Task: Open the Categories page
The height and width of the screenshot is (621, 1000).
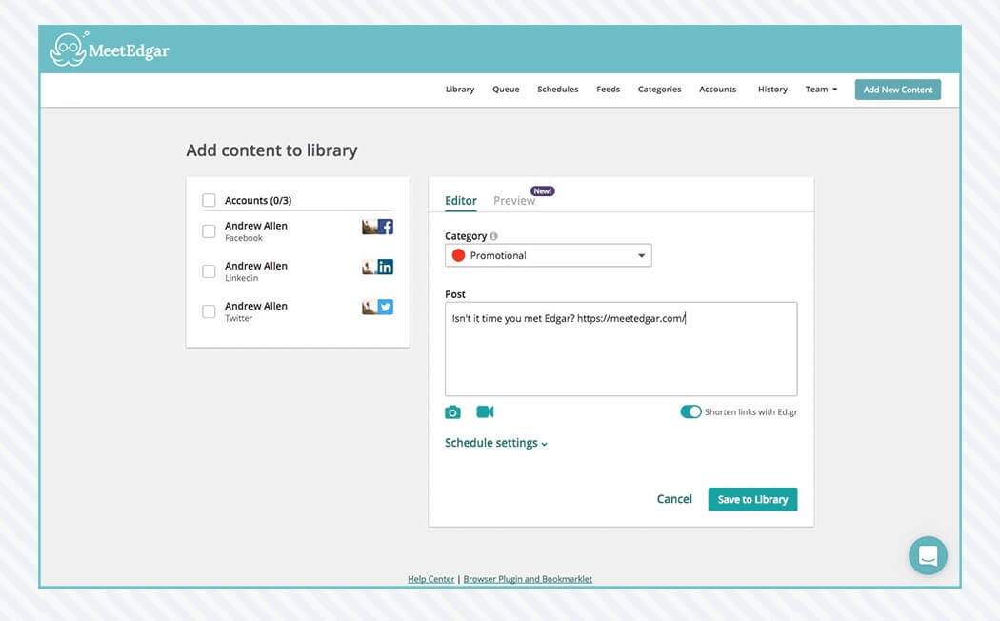Action: [659, 90]
